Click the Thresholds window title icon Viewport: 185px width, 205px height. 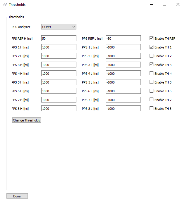click(5, 5)
